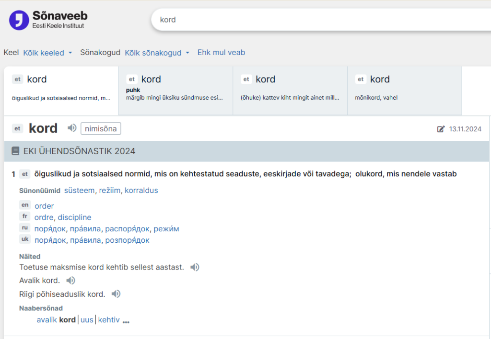This screenshot has height=339, width=491.
Task: Click into the search field containing 'kord'
Action: [316, 20]
